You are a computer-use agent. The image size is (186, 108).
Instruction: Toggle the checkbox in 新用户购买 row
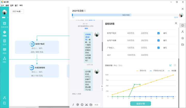tap(158, 33)
